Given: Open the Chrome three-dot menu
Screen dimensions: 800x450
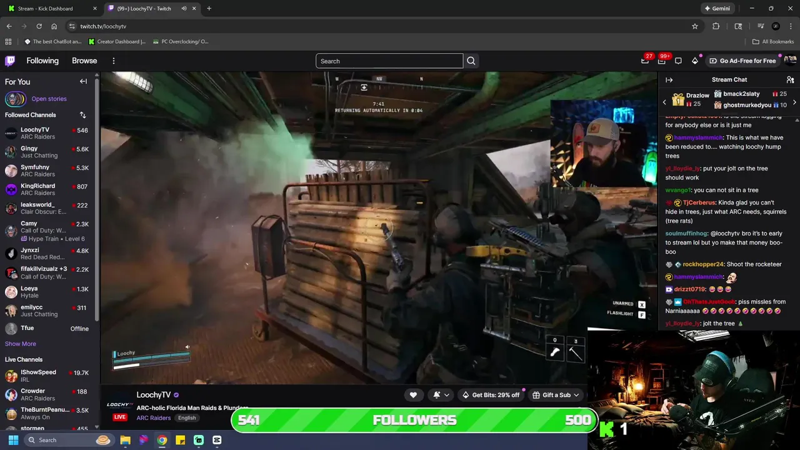Looking at the screenshot, I should click(791, 26).
